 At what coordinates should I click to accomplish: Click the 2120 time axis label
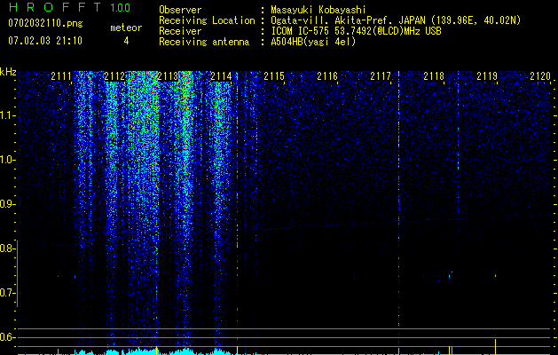point(540,76)
